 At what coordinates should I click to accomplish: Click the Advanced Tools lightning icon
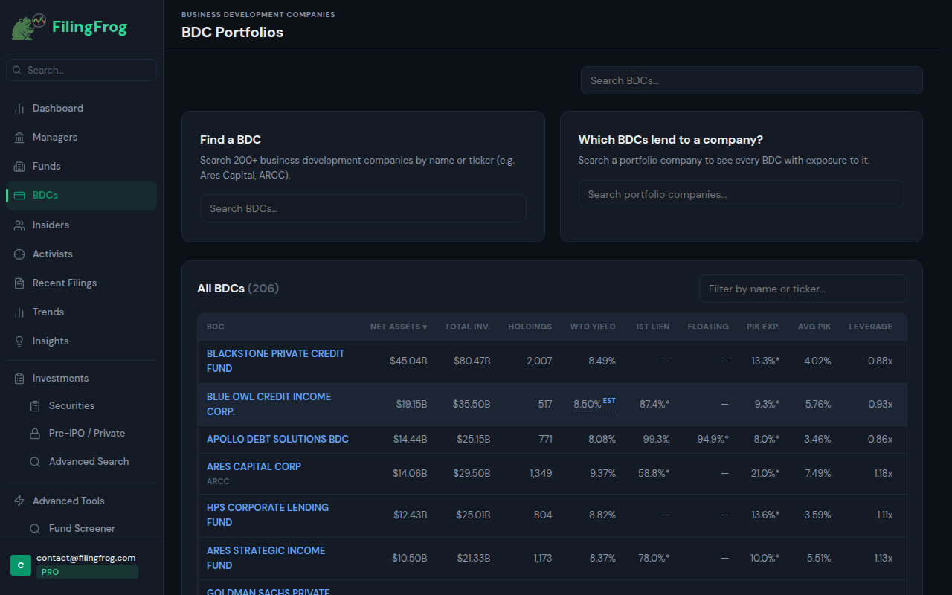(x=19, y=501)
